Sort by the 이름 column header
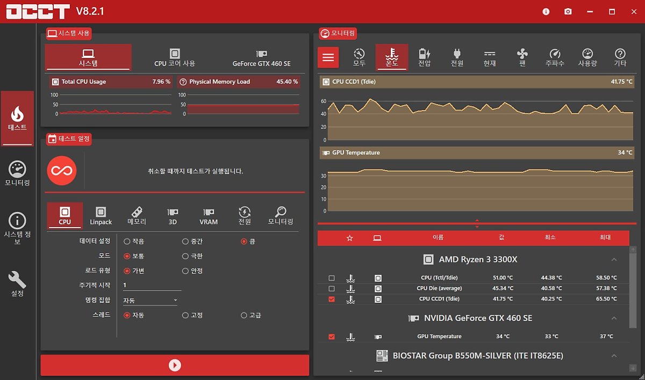This screenshot has width=645, height=380. click(438, 237)
